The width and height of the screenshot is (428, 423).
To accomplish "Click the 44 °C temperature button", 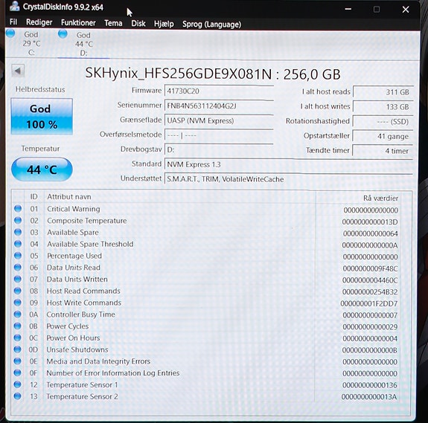I will coord(42,169).
